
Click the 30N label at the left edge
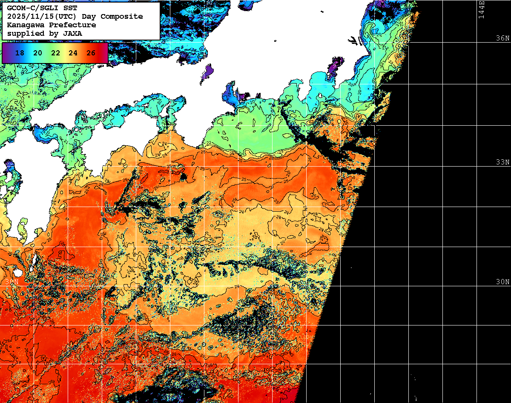click(11, 282)
